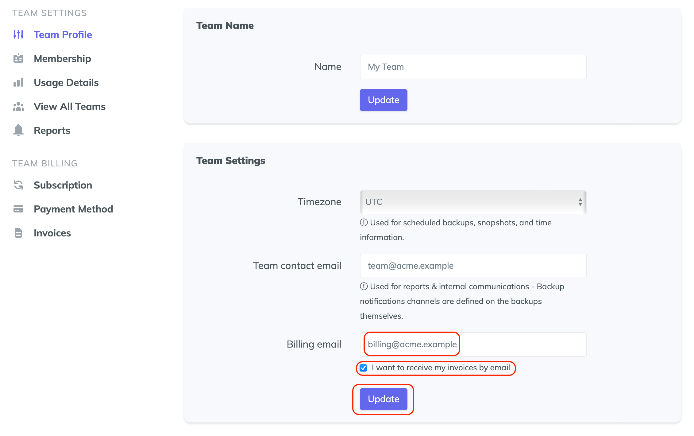Click the View All Teams people icon
Image resolution: width=694 pixels, height=436 pixels.
(18, 107)
